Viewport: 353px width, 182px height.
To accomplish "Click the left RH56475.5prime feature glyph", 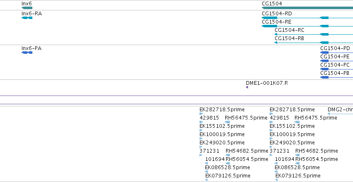I will coord(227,122).
